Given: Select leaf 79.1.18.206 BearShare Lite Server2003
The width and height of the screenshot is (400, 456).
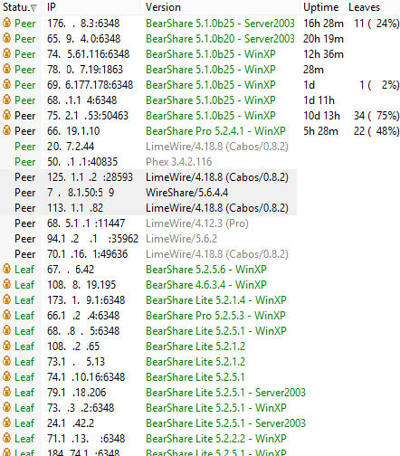Looking at the screenshot, I should pyautogui.click(x=200, y=392).
